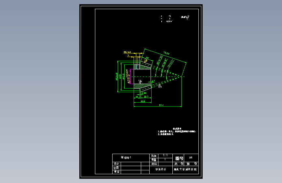Select the gear parameter table at the top
The image size is (282, 183).
point(167,19)
